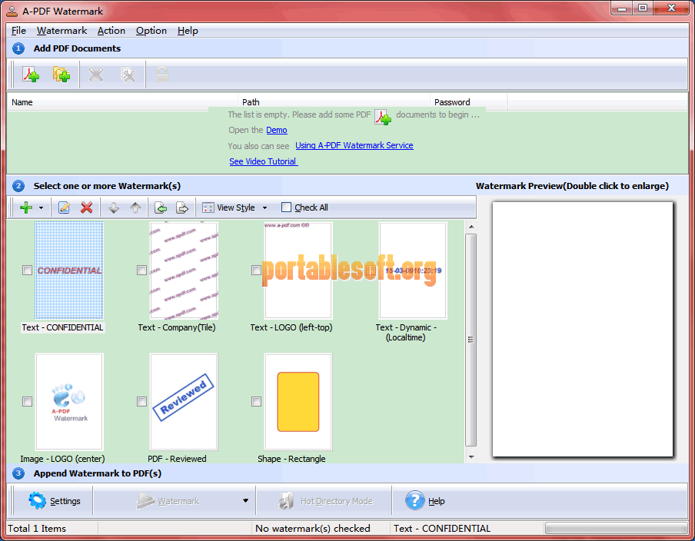Viewport: 695px width, 541px height.
Task: Click the PDF-plus icon inside the empty list hint
Action: point(383,117)
